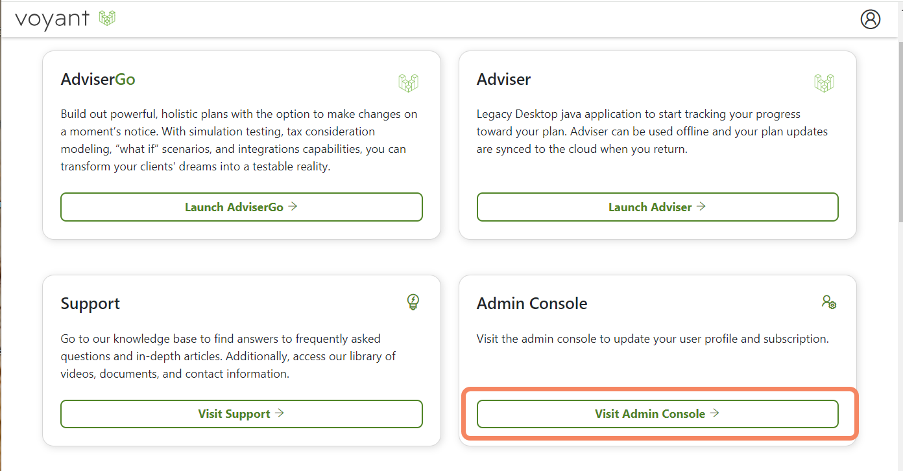Click the Voyant logo

pos(65,19)
